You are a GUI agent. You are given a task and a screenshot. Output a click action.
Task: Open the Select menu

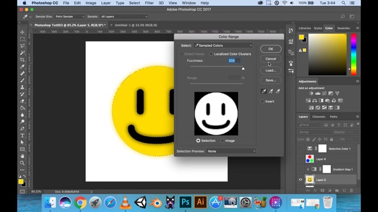(x=134, y=3)
